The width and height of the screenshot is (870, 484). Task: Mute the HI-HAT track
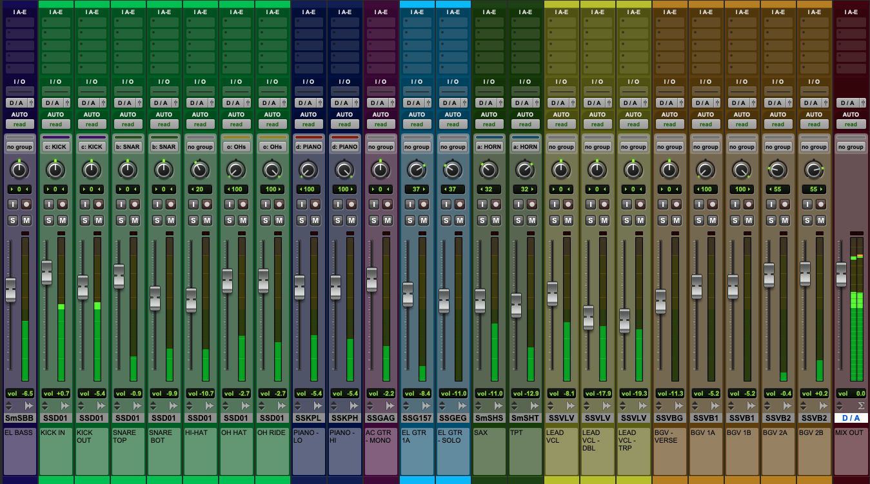[x=207, y=220]
